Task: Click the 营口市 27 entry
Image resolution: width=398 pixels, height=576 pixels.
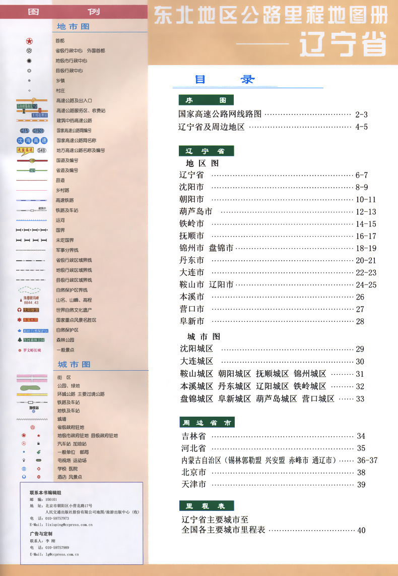Action: (x=272, y=309)
